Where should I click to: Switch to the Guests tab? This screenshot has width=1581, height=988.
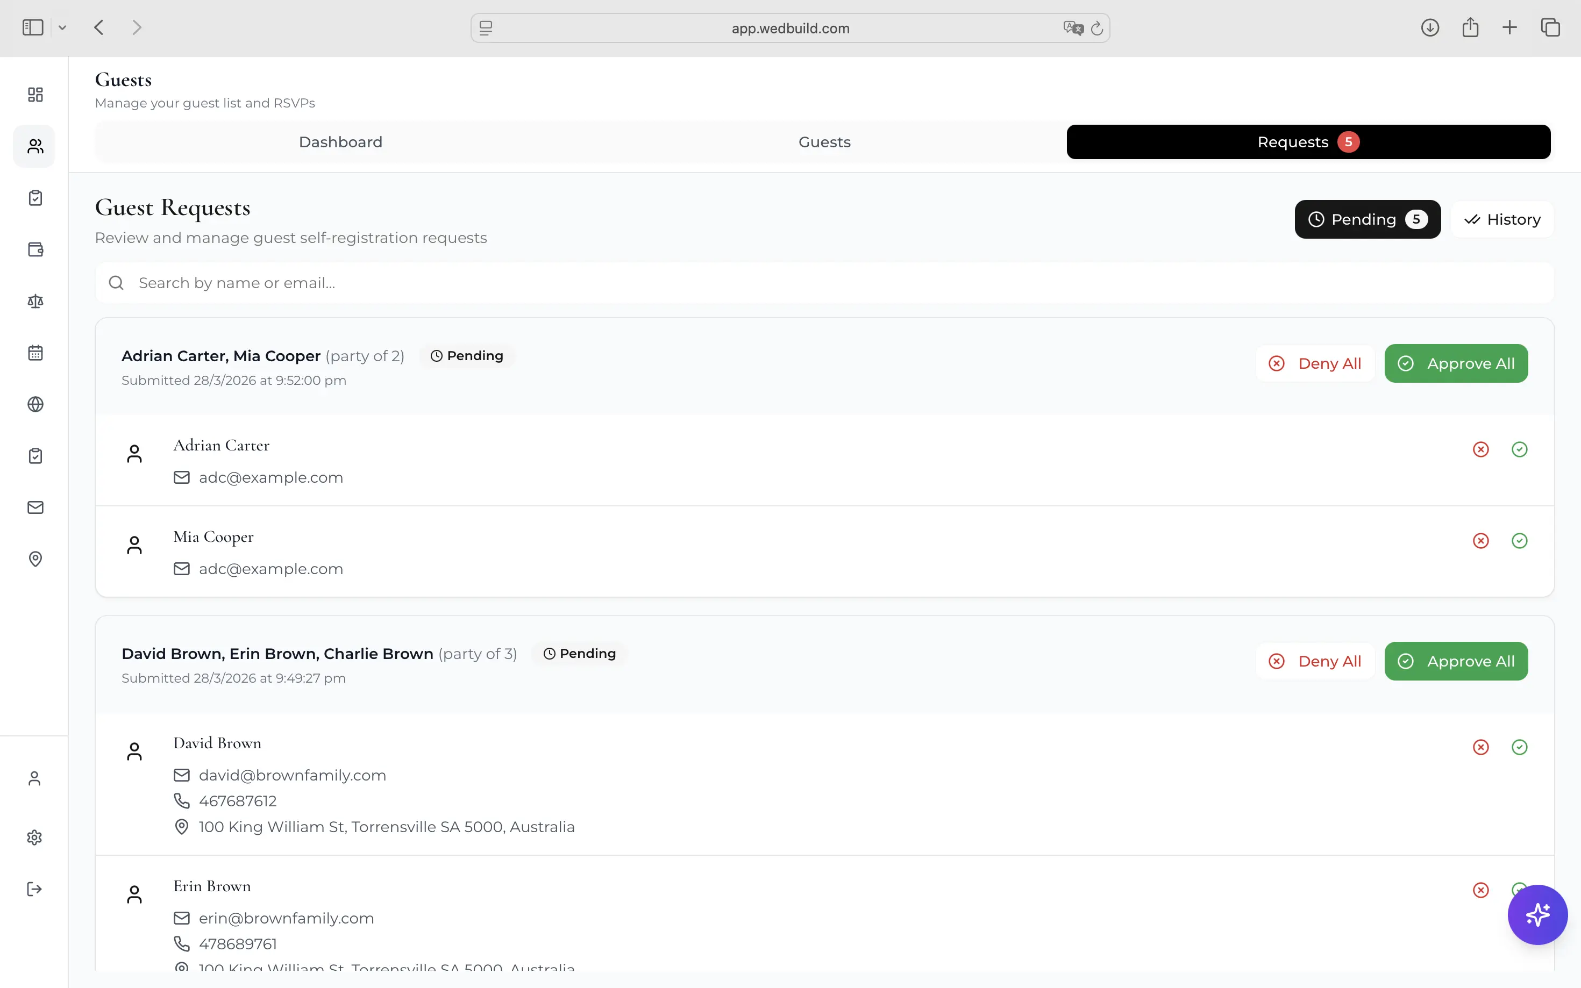coord(825,142)
